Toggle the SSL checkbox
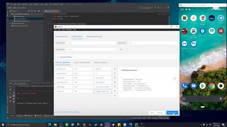The image size is (227, 127). pos(118,49)
